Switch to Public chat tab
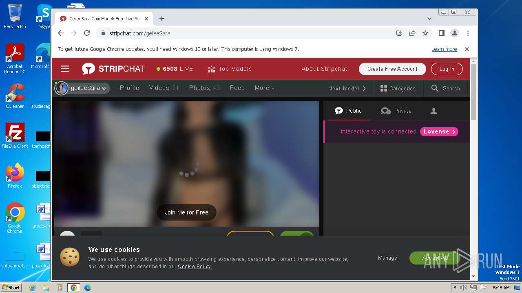The height and width of the screenshot is (293, 522). (348, 111)
